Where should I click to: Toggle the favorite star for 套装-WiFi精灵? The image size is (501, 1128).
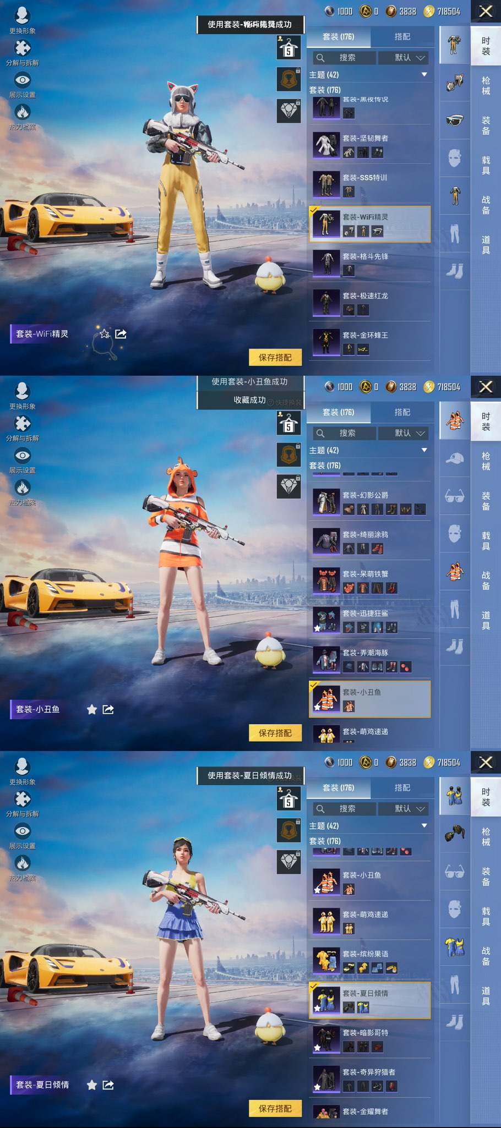tap(105, 334)
